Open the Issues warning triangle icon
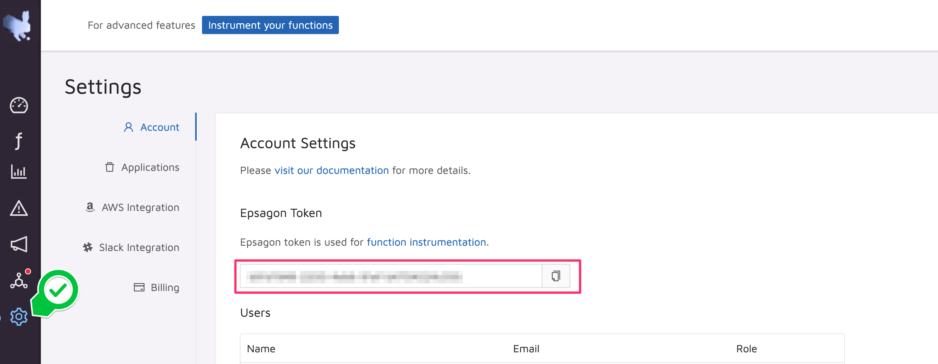This screenshot has height=364, width=938. [19, 208]
